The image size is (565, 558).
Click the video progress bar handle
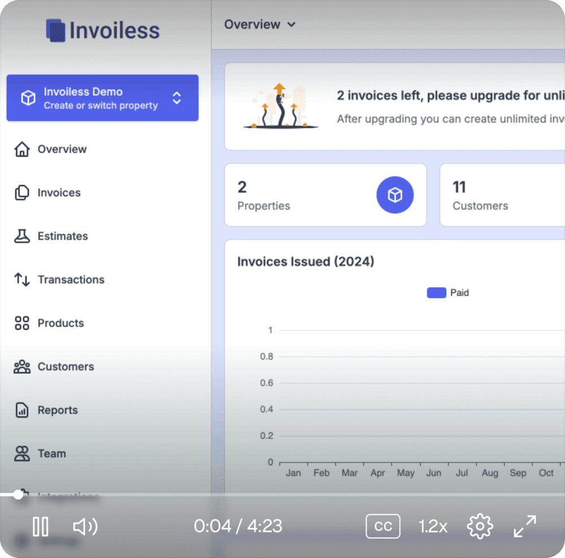tap(18, 495)
